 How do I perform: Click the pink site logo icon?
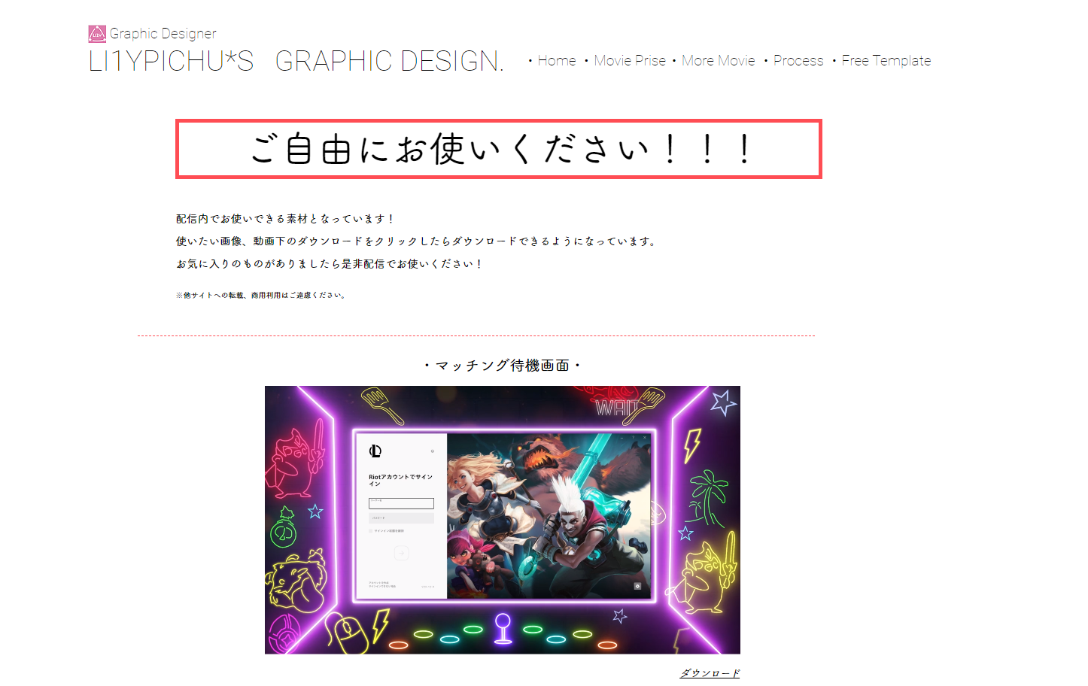[97, 34]
